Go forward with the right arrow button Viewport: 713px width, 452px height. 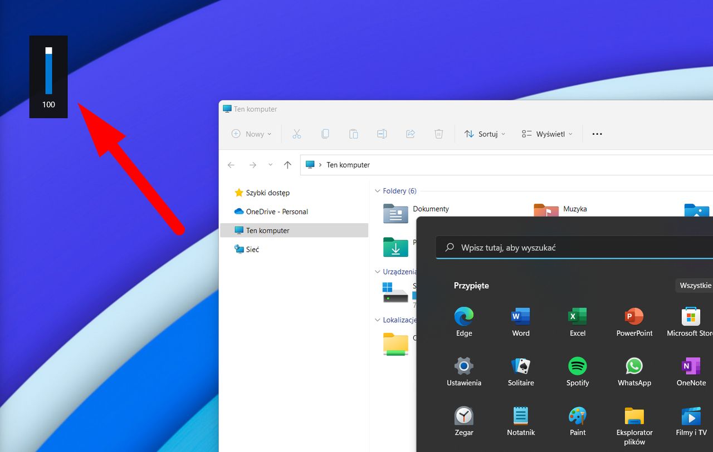point(252,165)
